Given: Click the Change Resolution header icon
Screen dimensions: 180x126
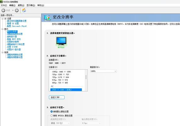Looking at the screenshot, I should (47, 18).
